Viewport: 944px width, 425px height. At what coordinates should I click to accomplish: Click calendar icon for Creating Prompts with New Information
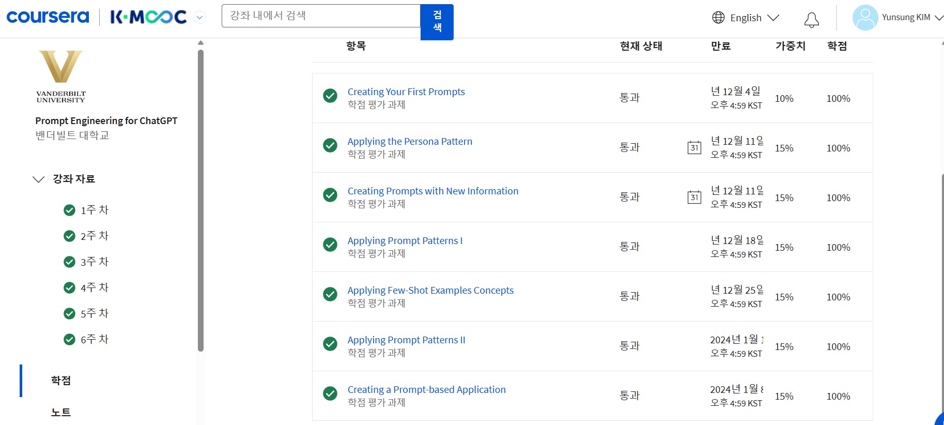694,197
